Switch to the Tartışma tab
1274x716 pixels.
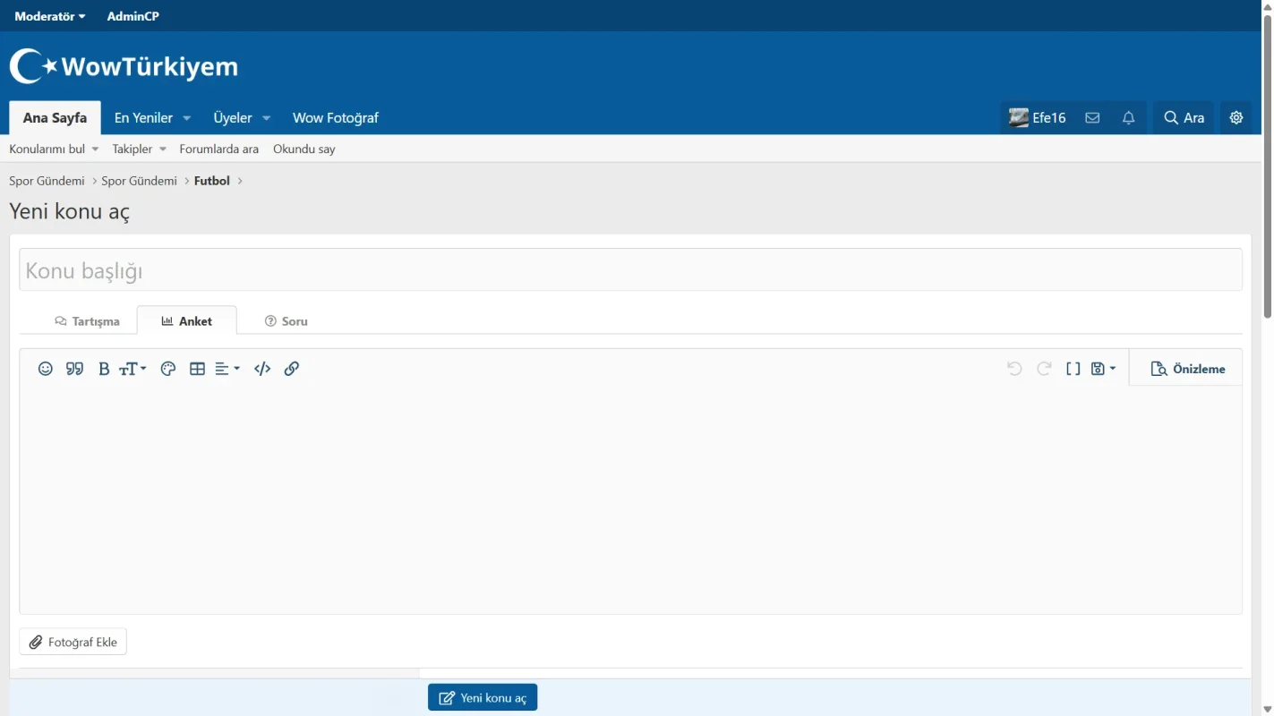[87, 321]
